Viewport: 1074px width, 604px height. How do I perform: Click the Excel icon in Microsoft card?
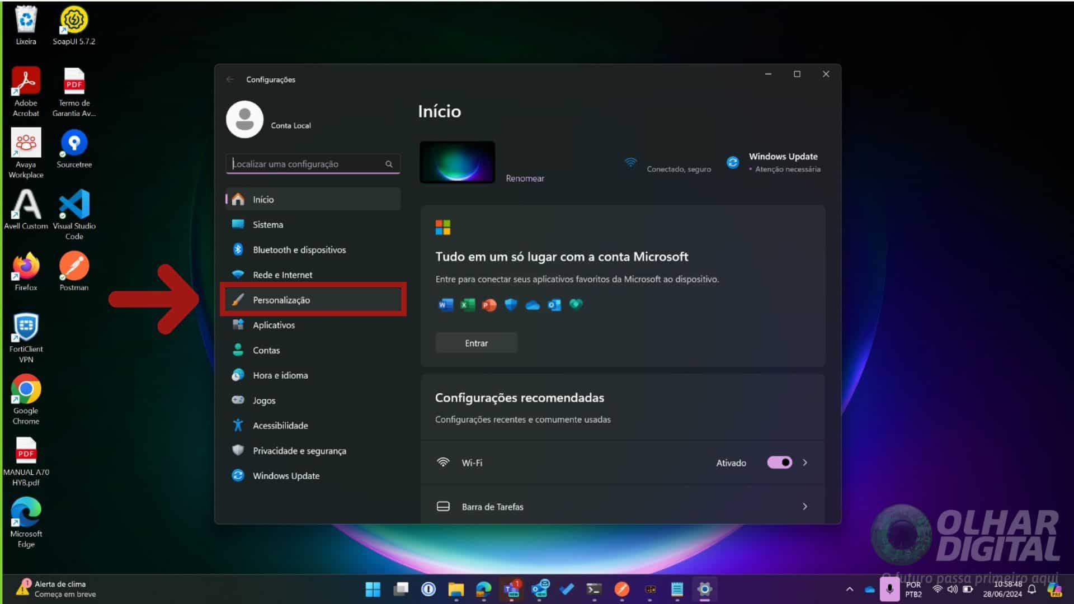click(x=468, y=304)
